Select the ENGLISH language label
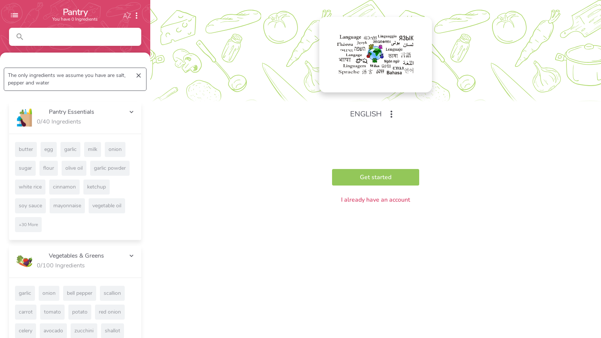This screenshot has width=601, height=338. point(366,114)
